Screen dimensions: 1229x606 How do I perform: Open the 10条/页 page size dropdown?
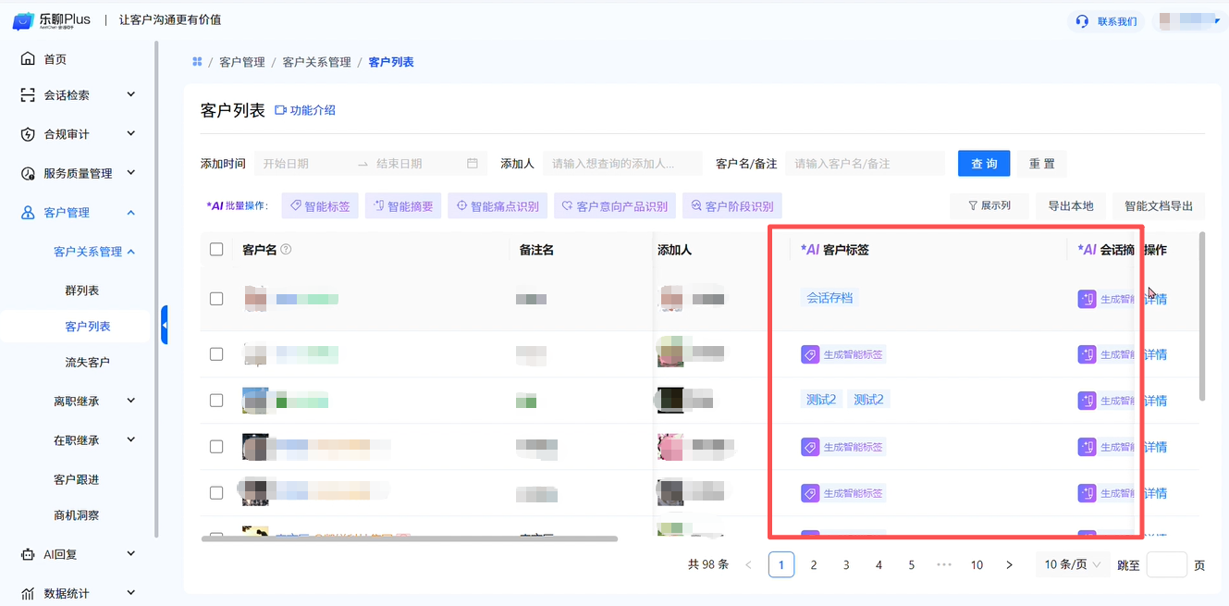[1072, 564]
